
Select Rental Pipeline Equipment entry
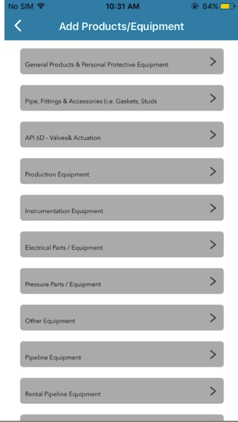click(122, 391)
